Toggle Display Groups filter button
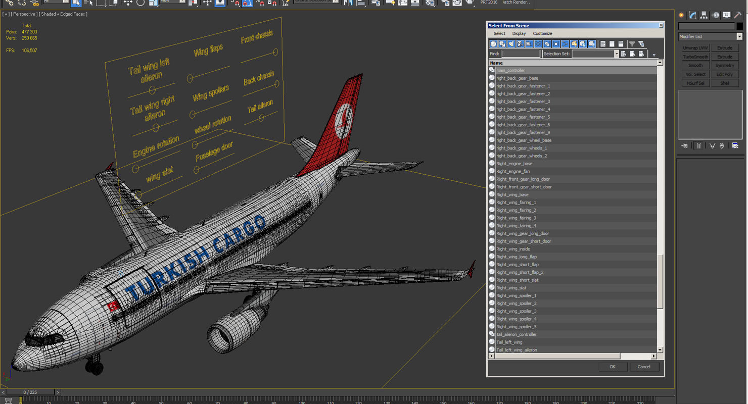Viewport: 748px width, 404px height. 547,44
